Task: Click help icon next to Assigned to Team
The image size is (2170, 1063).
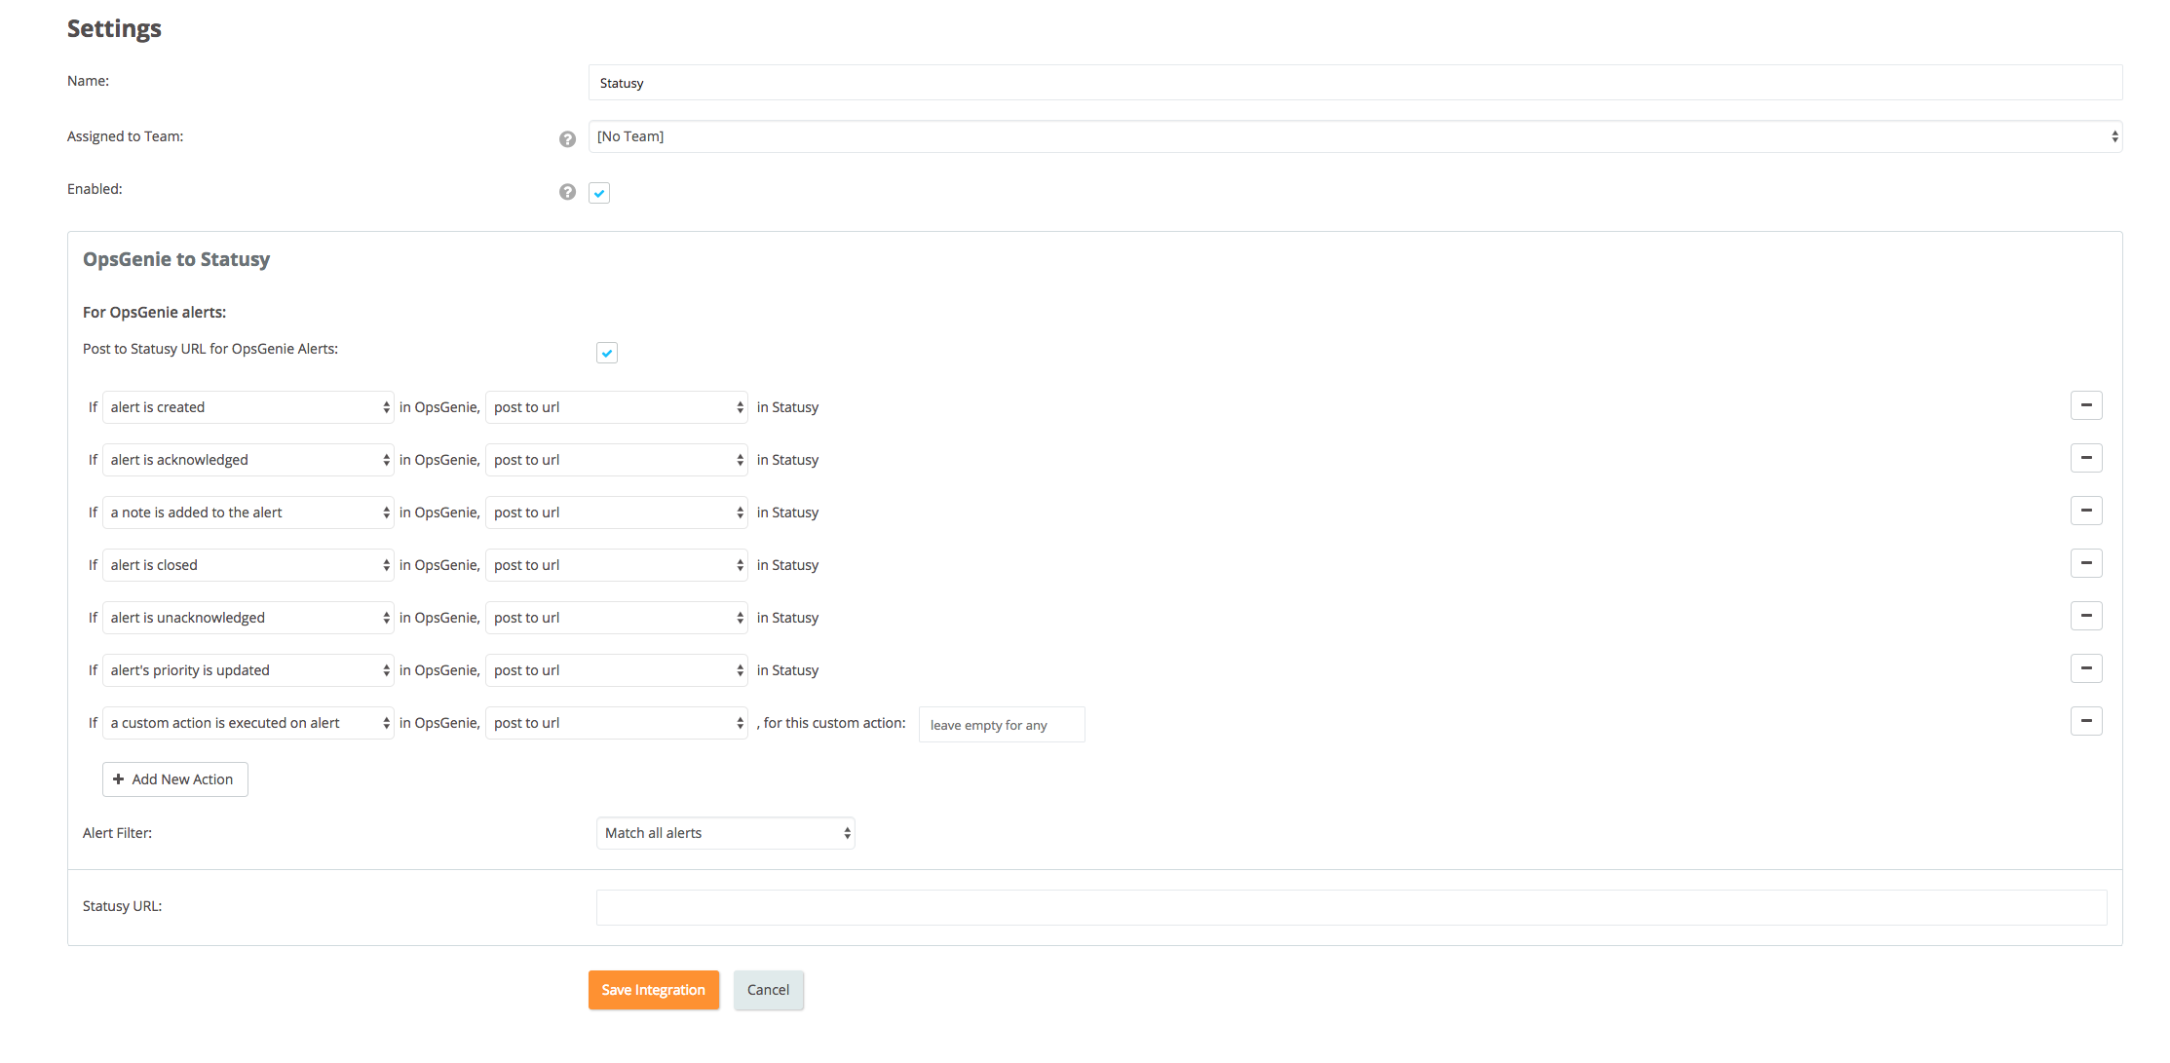Action: 567,139
